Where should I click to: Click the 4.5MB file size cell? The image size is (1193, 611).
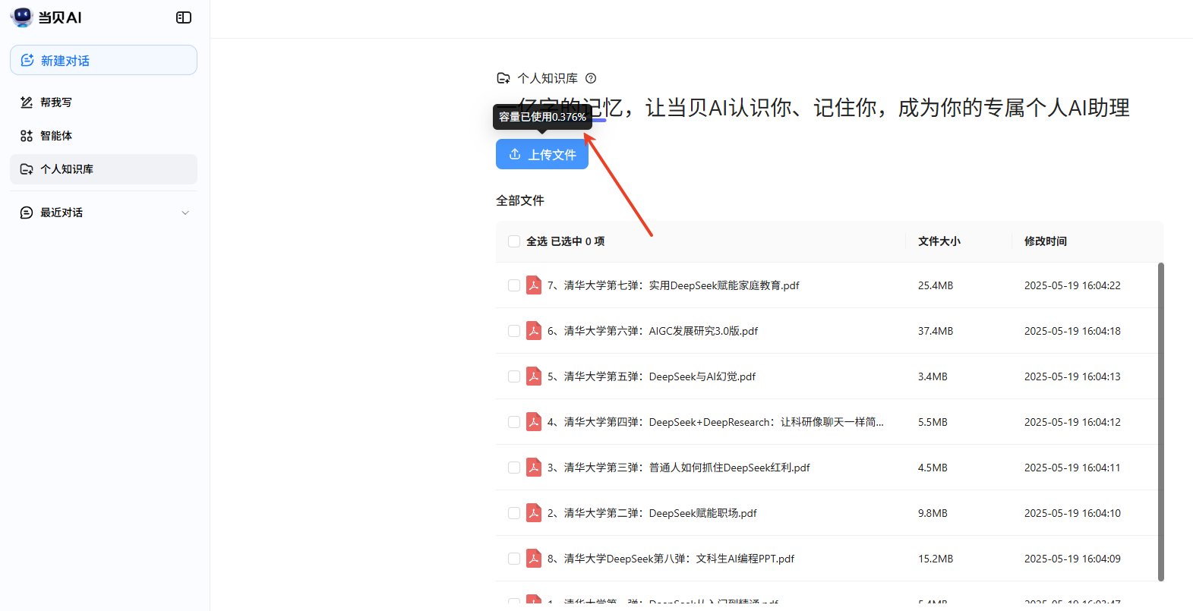pyautogui.click(x=933, y=468)
